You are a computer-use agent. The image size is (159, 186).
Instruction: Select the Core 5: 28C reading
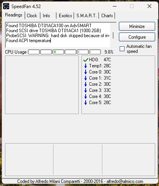click(x=100, y=103)
